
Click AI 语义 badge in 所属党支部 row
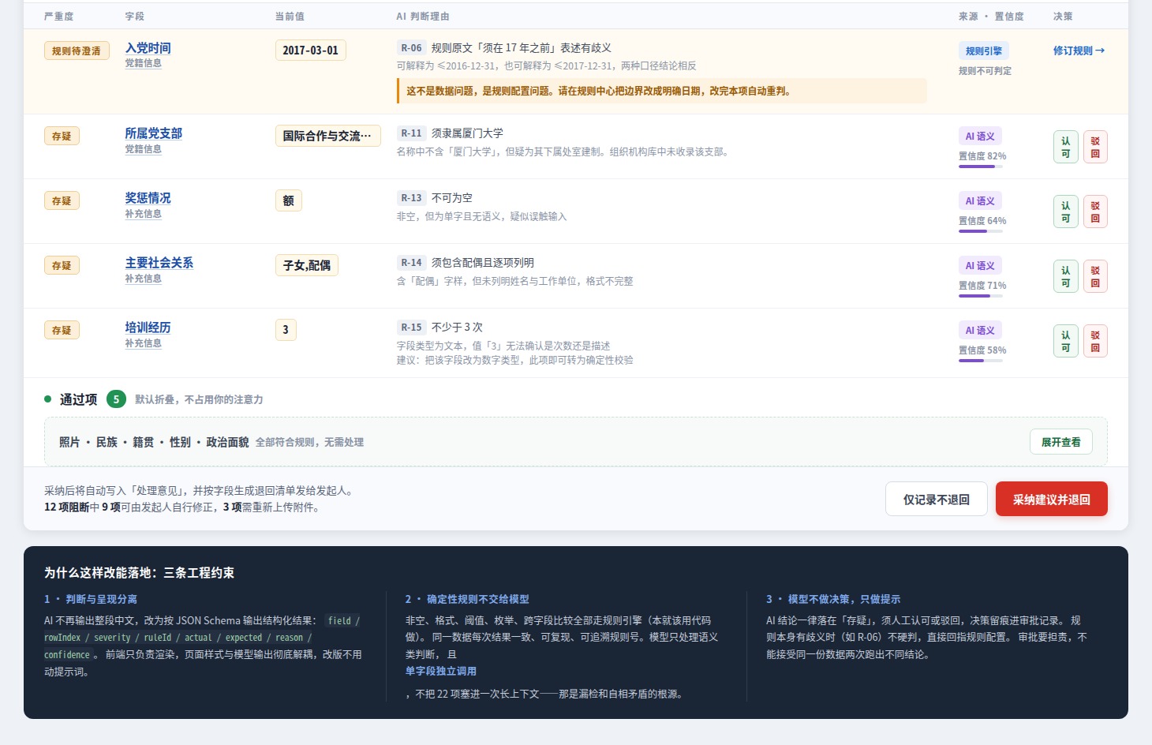tap(980, 137)
